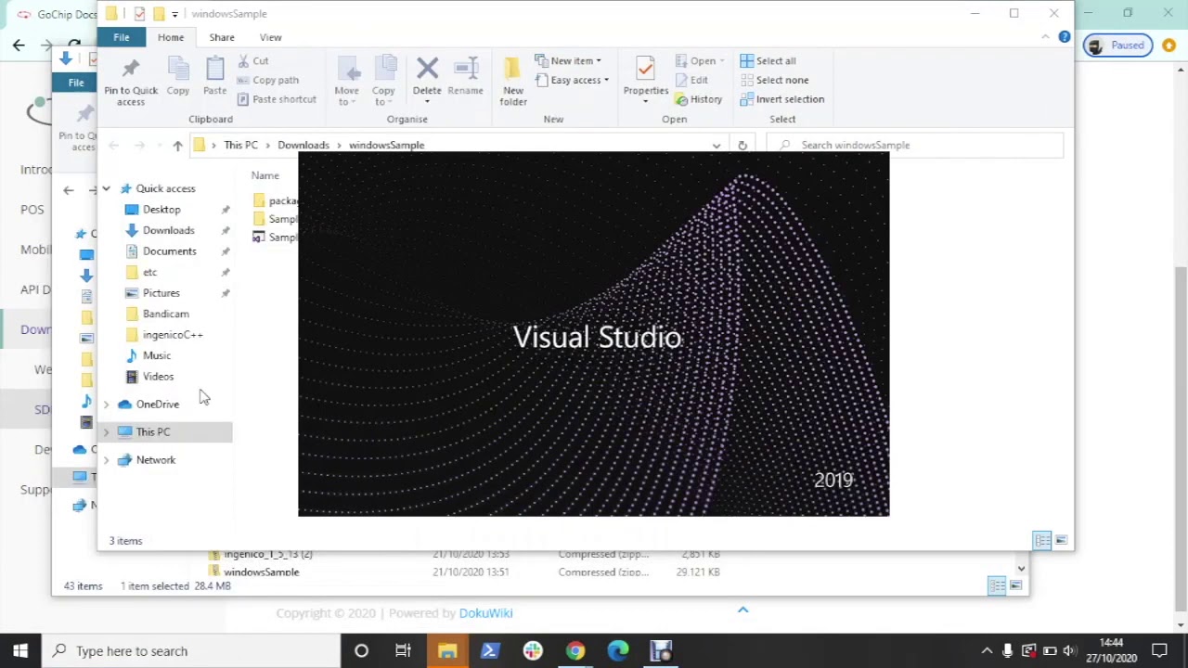Viewport: 1188px width, 668px height.
Task: Click the Cut scissors button
Action: click(x=252, y=61)
